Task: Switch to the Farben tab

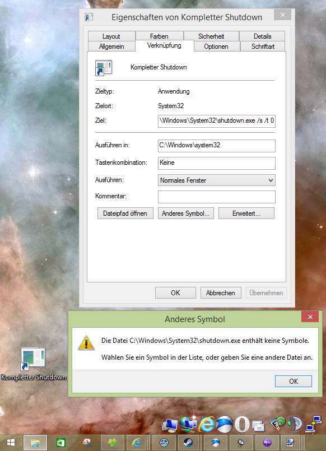Action: point(159,36)
